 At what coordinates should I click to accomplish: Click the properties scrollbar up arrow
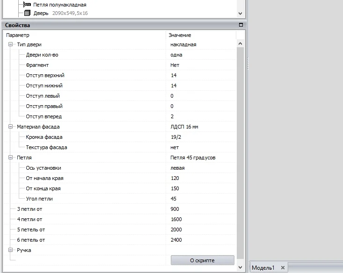pos(240,43)
